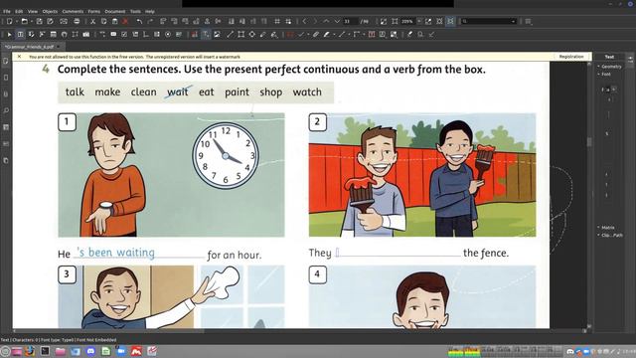Click the page number input field
The image size is (636, 358).
(x=351, y=21)
